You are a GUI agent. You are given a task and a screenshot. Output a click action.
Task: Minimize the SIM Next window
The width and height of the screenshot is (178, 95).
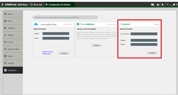coord(171,5)
